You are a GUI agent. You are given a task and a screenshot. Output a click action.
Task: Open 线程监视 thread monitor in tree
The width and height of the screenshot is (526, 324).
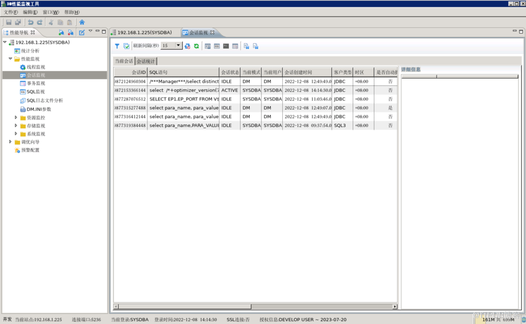point(36,67)
